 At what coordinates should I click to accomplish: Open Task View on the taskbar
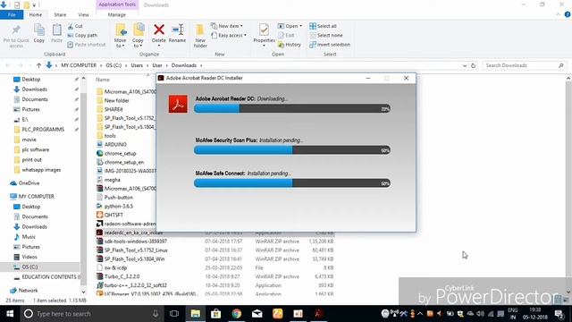[x=174, y=314]
